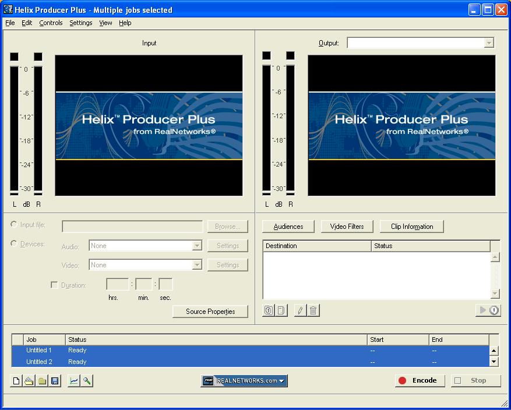
Task: Click the add server destination icon
Action: (x=269, y=310)
